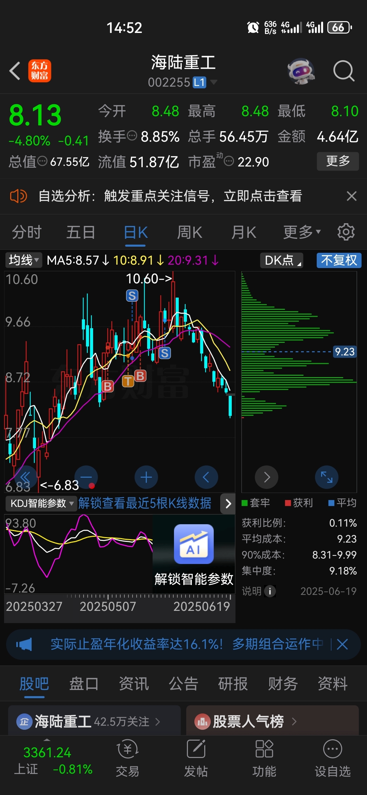Tap the 设自选 watchlist icon

(x=332, y=758)
